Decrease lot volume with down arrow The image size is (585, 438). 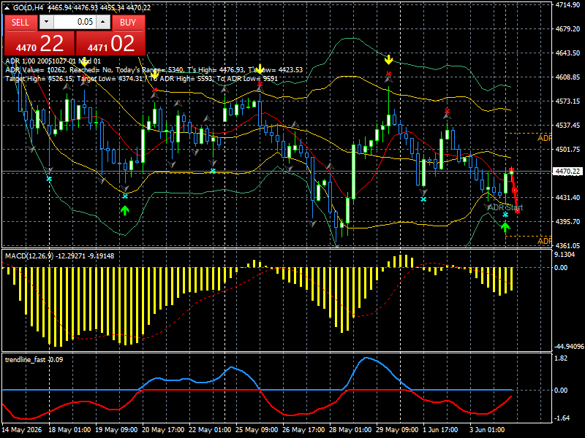(x=46, y=22)
